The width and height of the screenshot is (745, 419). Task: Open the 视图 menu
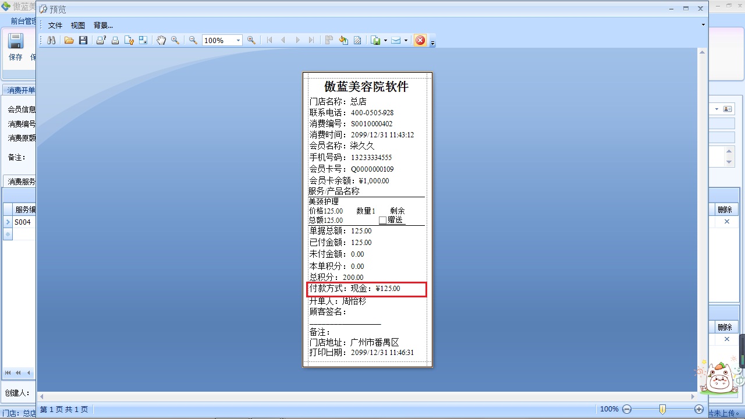tap(77, 25)
